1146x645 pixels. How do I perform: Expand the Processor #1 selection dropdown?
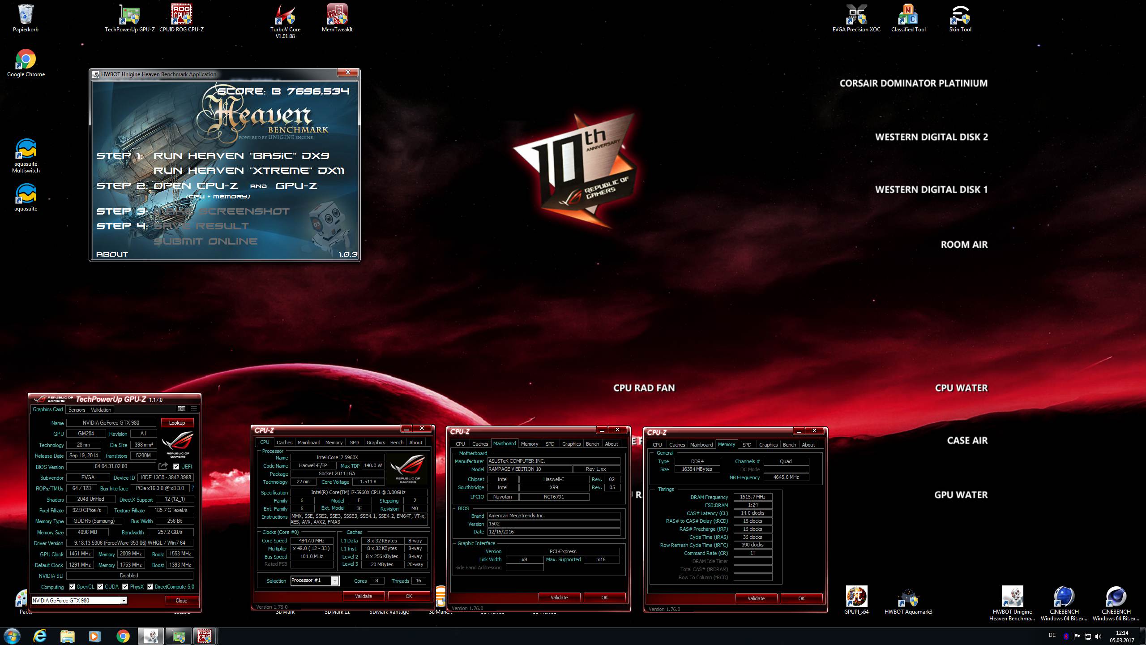point(334,581)
